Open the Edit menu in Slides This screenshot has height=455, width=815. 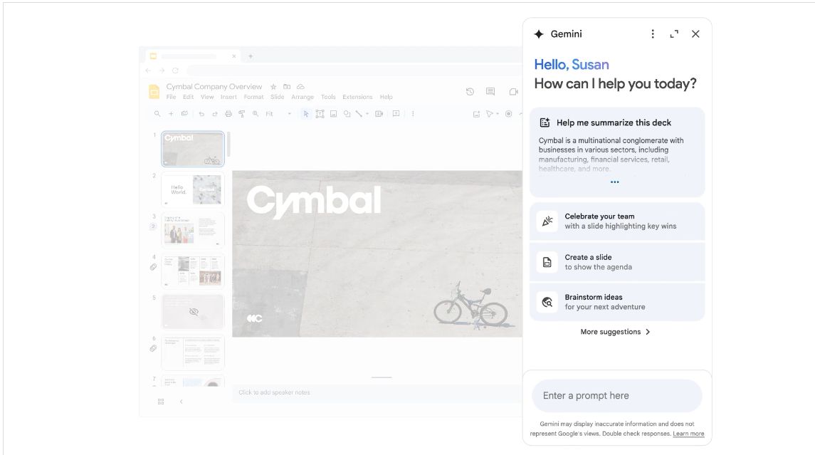point(188,98)
